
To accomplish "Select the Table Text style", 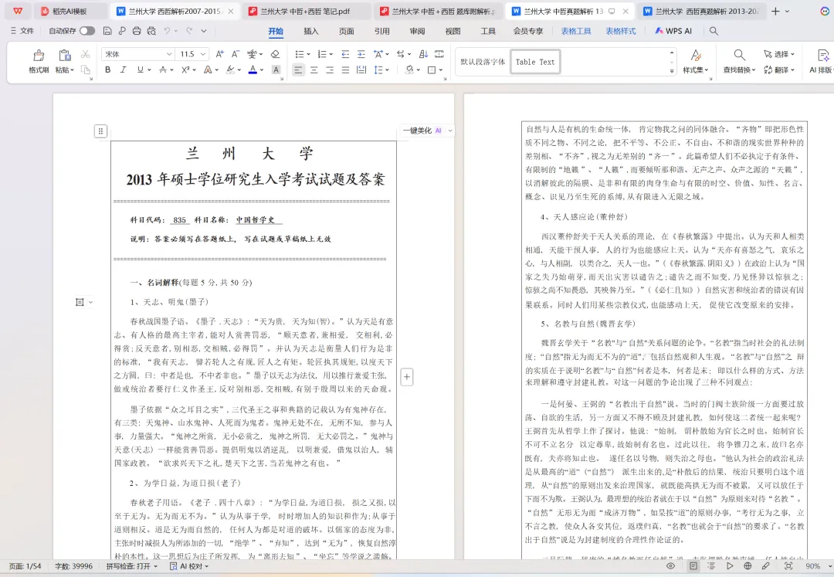I will tap(535, 62).
